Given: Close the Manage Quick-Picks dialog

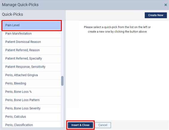Looking at the screenshot, I should pos(165,5).
